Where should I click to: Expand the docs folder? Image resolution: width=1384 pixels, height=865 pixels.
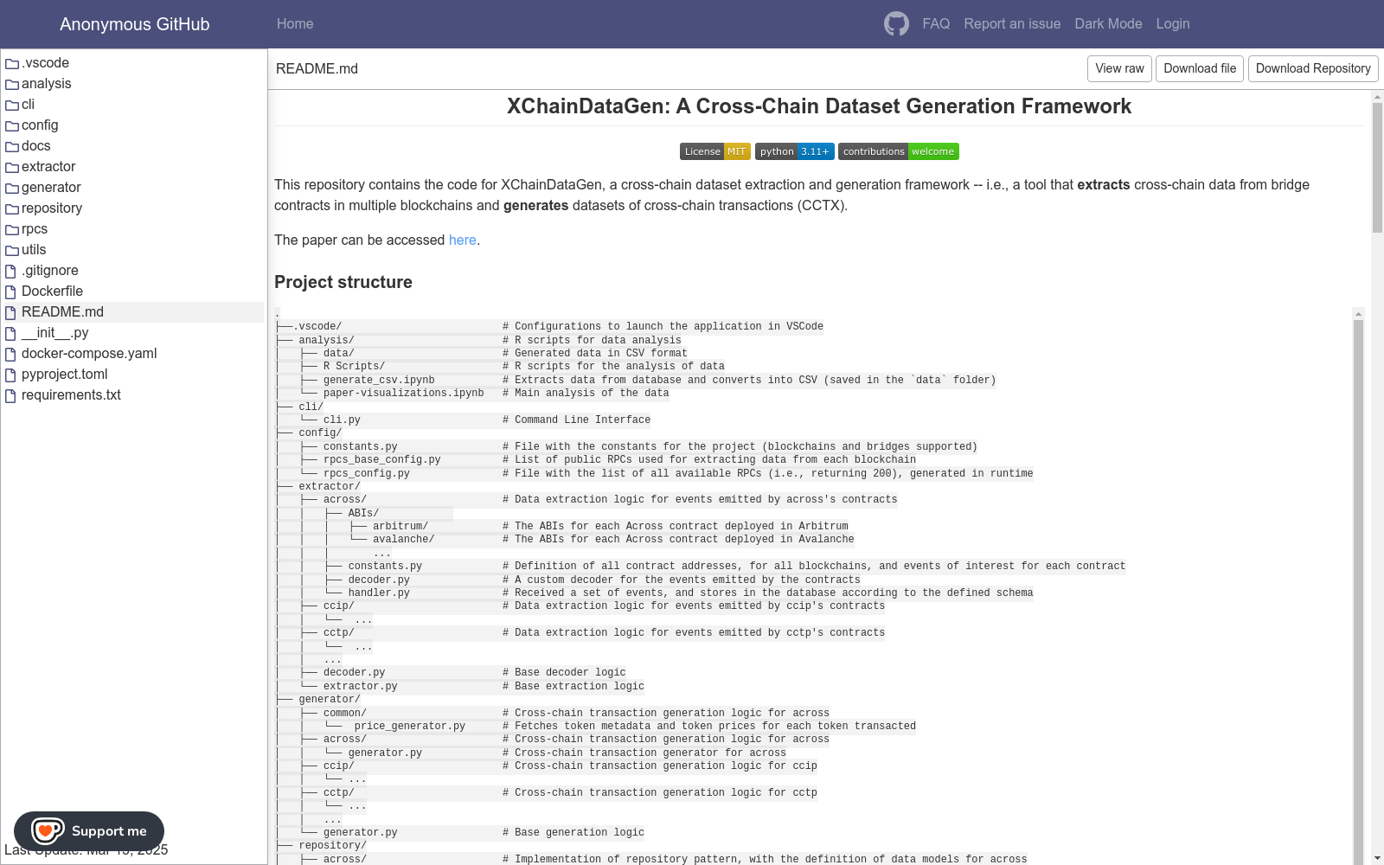pos(35,146)
